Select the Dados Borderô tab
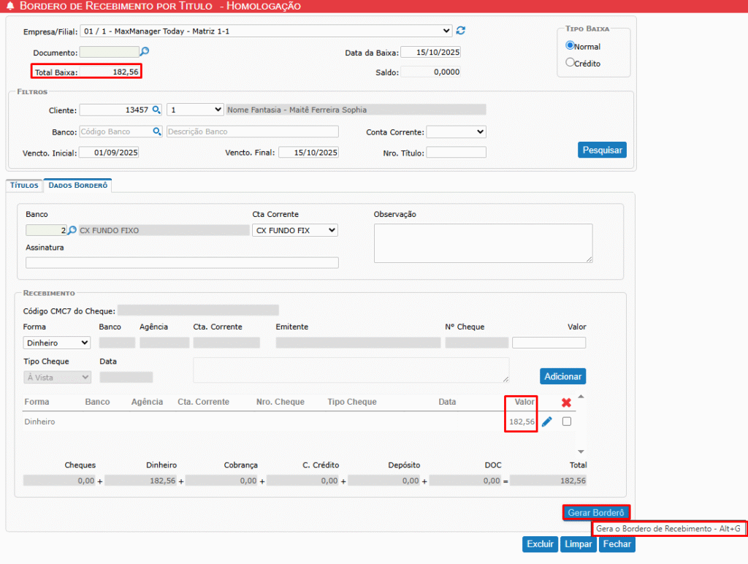 click(x=78, y=186)
